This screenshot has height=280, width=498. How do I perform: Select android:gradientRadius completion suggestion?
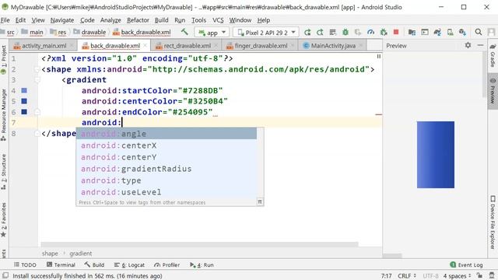coord(166,169)
